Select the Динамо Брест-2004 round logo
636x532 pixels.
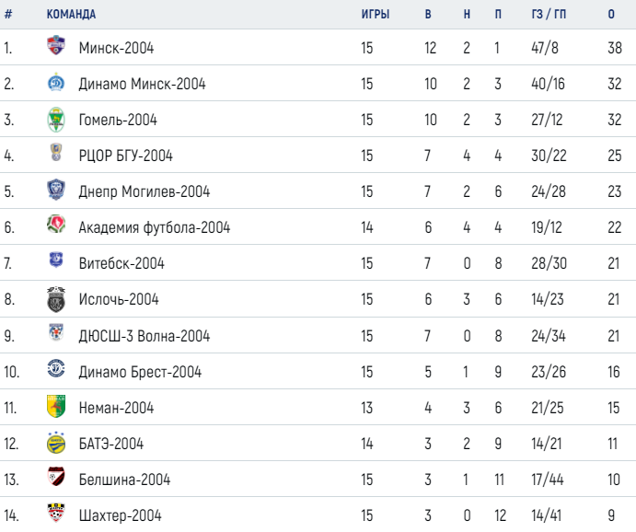[56, 368]
